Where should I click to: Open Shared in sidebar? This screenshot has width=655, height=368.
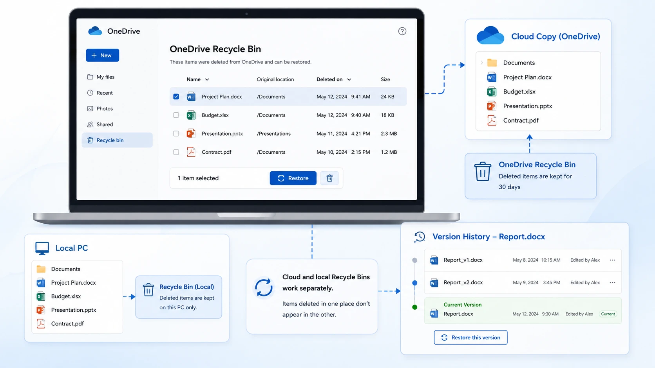[x=117, y=124]
